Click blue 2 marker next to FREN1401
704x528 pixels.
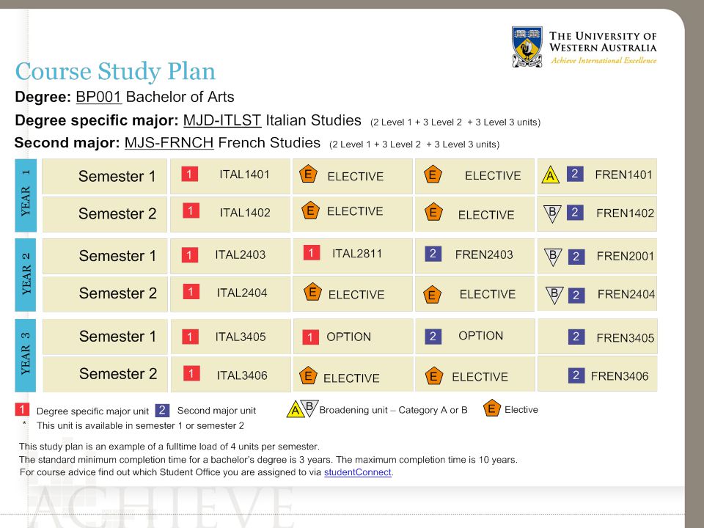coord(575,174)
